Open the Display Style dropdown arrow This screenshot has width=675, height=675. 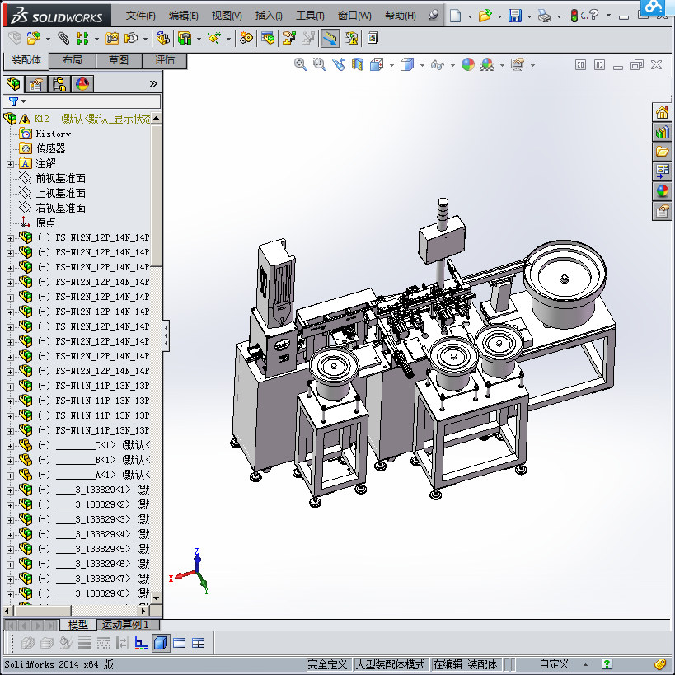tap(422, 65)
